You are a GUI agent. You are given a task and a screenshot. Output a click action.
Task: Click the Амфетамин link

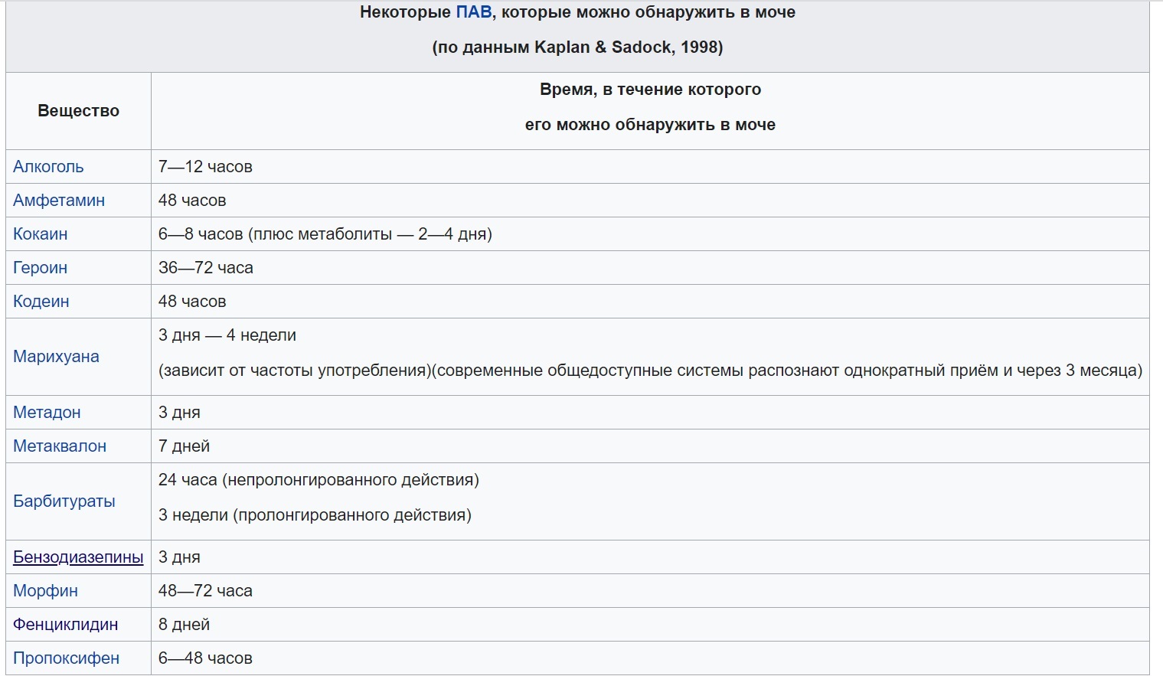click(59, 201)
